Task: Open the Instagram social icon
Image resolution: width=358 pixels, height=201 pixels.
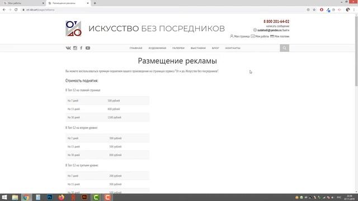Action: (75, 48)
